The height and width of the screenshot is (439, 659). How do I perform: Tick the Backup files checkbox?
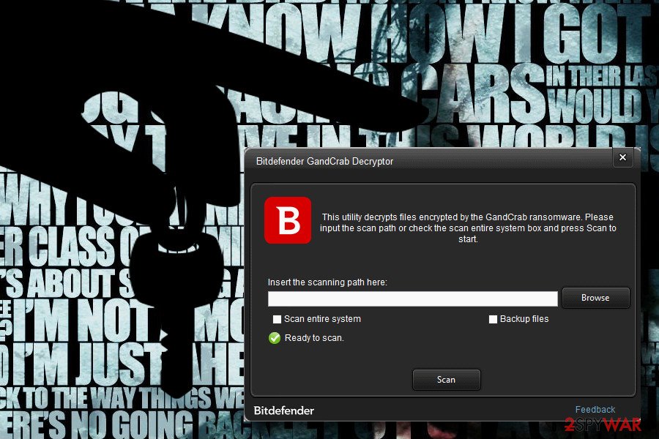click(493, 319)
